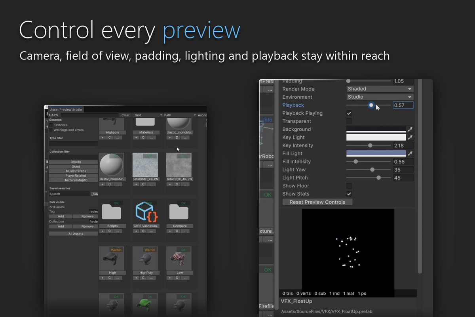This screenshot has width=475, height=317.
Task: Open ellipsis menu under Low turtle model
Action: click(185, 278)
